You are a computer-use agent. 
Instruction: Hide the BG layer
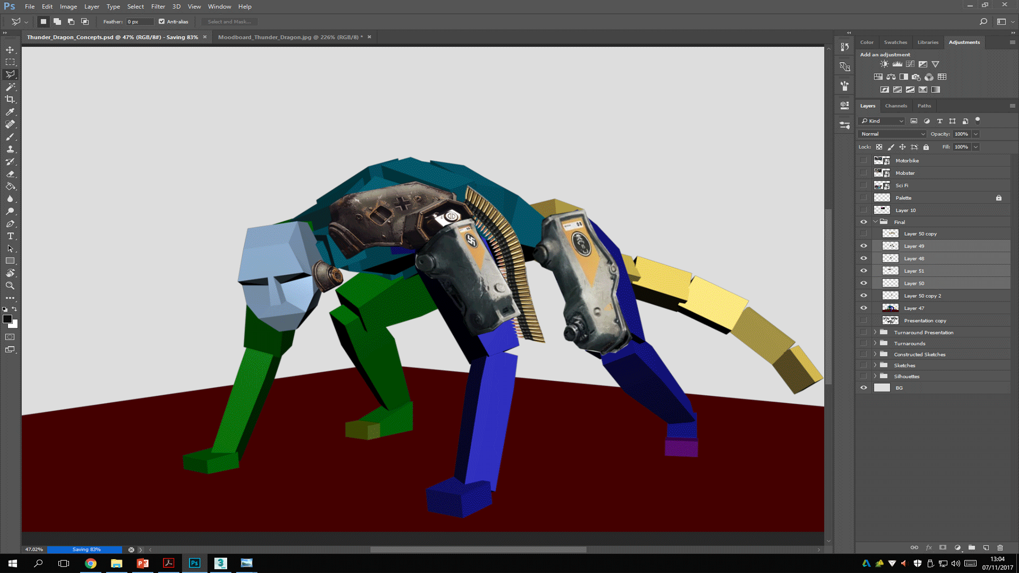pyautogui.click(x=863, y=388)
